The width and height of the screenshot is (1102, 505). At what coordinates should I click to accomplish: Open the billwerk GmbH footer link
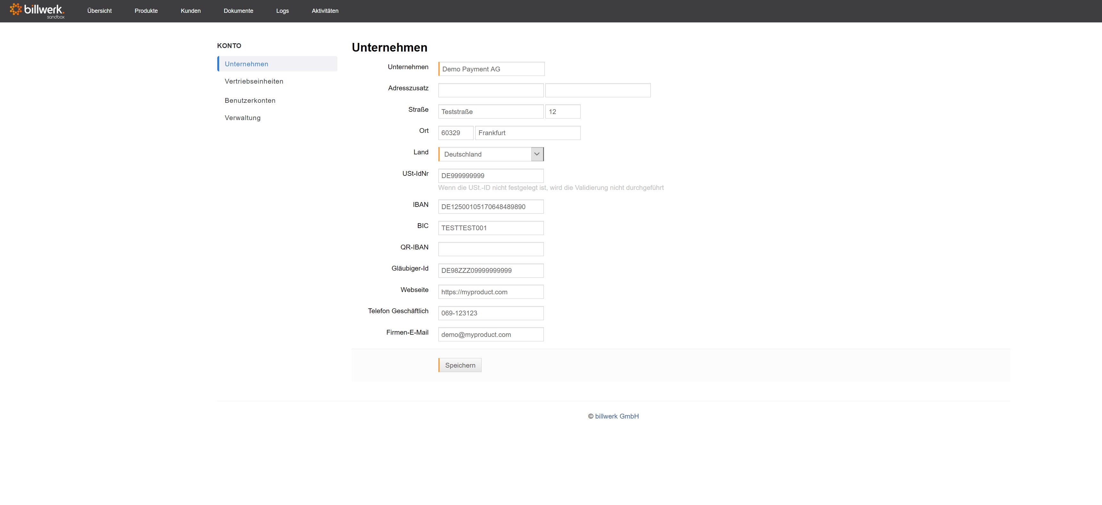[x=617, y=416]
